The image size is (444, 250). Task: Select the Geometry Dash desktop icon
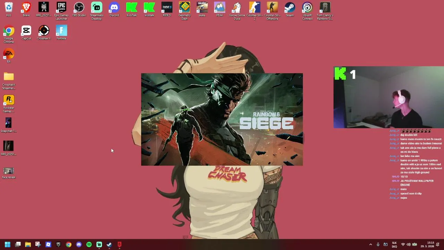[x=185, y=11]
